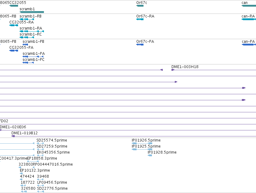Image resolution: width=256 pixels, height=193 pixels.
Task: Select the scramb1-RA transcript
Action: tap(32, 31)
